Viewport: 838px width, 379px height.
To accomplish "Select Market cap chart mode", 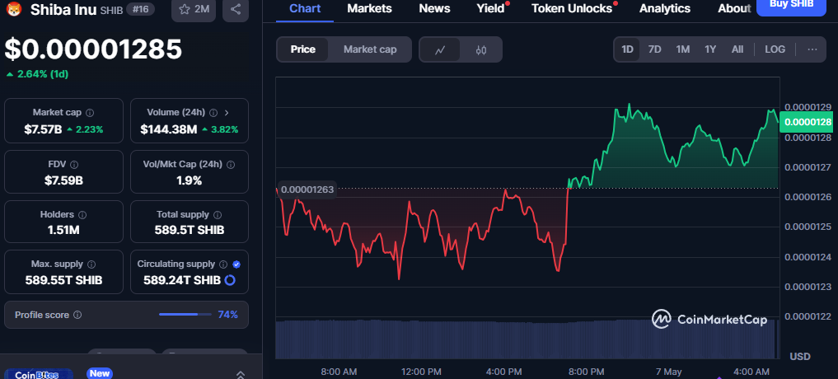I will tap(370, 49).
